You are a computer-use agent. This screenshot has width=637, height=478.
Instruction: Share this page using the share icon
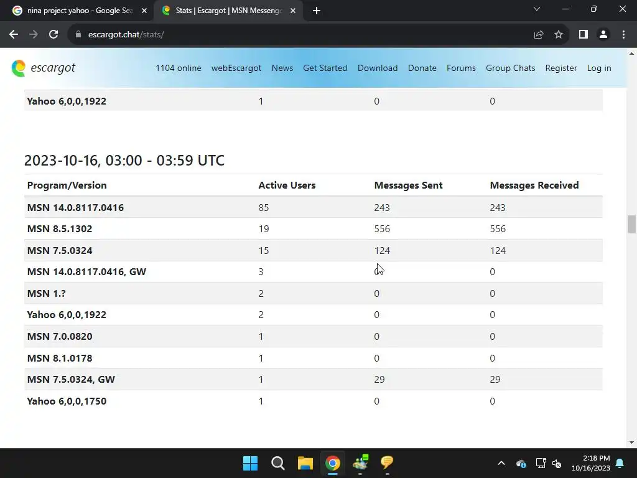pos(538,35)
